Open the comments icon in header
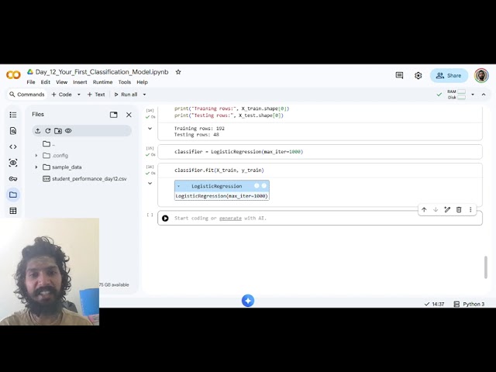Image resolution: width=496 pixels, height=372 pixels. click(399, 75)
